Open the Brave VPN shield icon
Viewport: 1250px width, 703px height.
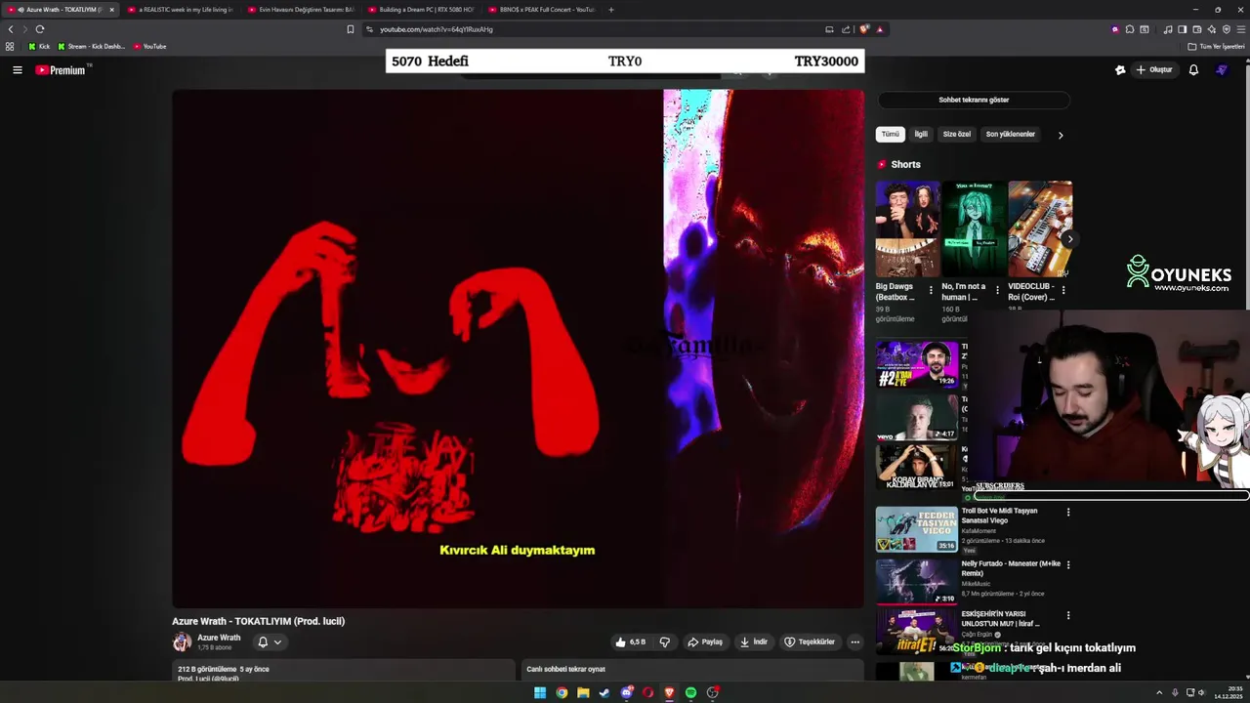(1227, 29)
